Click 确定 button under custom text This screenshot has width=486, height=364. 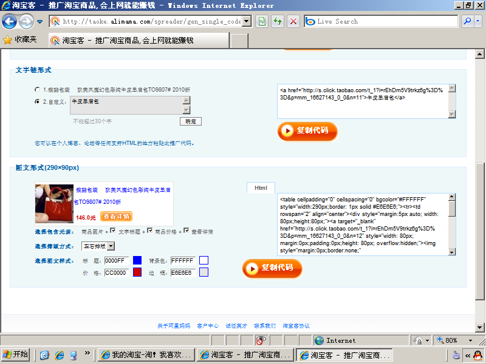191,121
